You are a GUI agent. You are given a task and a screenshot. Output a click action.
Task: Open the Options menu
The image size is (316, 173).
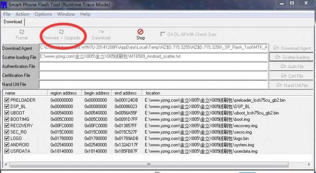point(43,14)
